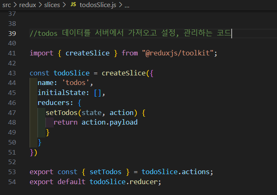This screenshot has height=195, width=277.
Task: Click line number 47 in gutter
Action: 12,113
